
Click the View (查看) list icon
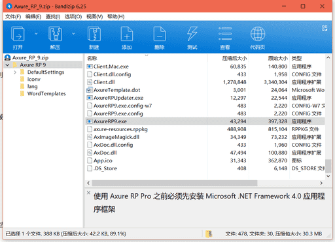coord(225,34)
